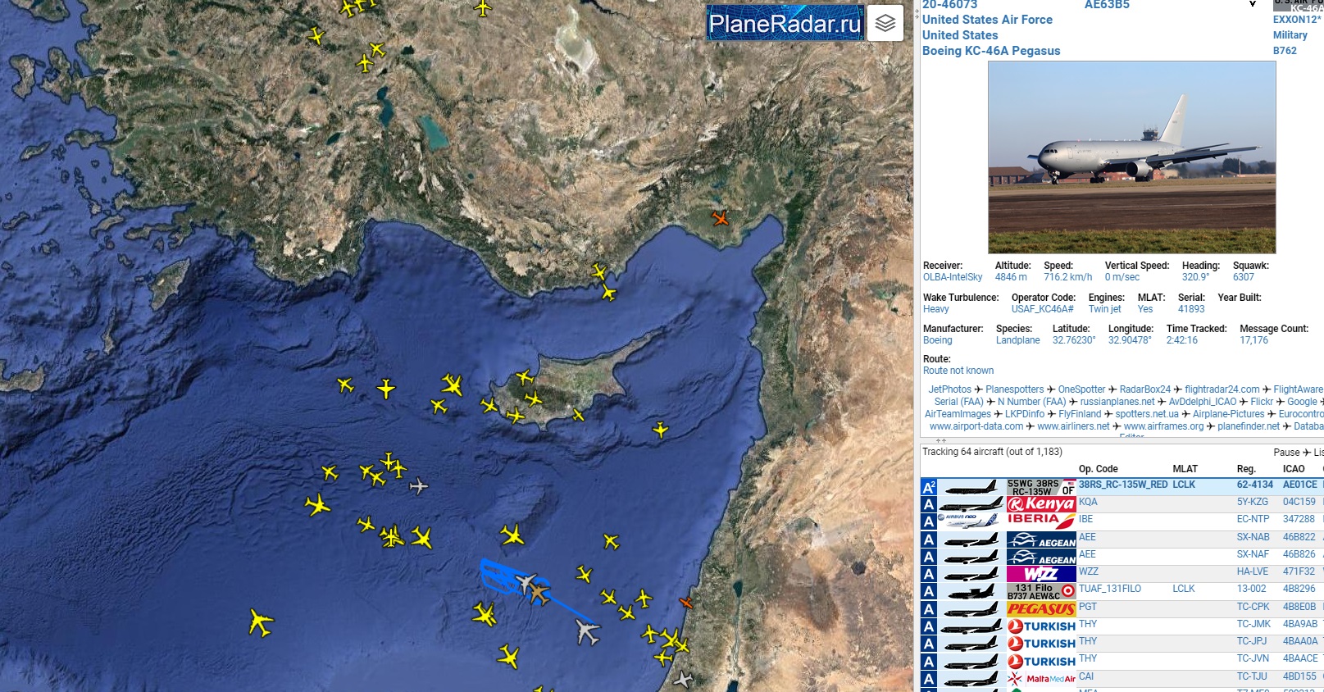Viewport: 1324px width, 692px height.
Task: Sort the list by Reg. column
Action: (x=1245, y=469)
